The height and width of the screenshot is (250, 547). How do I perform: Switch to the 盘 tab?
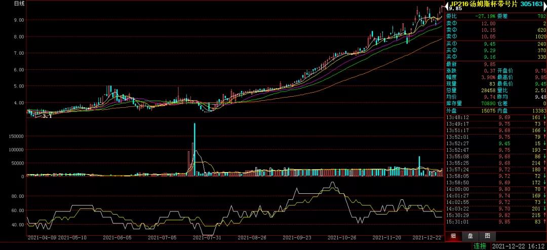pyautogui.click(x=470, y=236)
